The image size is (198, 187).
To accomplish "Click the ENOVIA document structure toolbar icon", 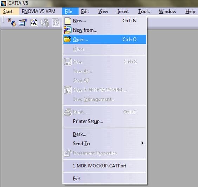I will (34, 23).
